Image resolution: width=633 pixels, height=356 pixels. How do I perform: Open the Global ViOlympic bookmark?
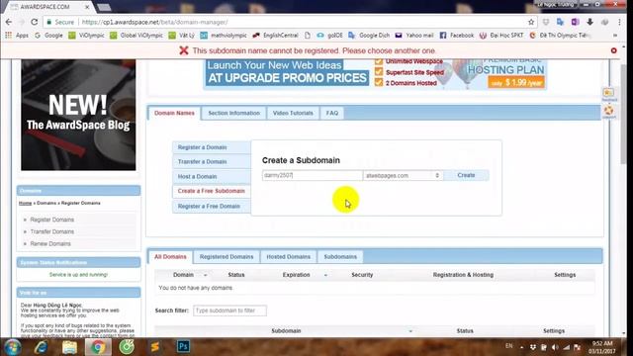[x=136, y=36]
